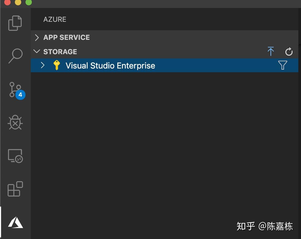Click the green maximize window button
This screenshot has height=239, width=301.
coord(28,2)
